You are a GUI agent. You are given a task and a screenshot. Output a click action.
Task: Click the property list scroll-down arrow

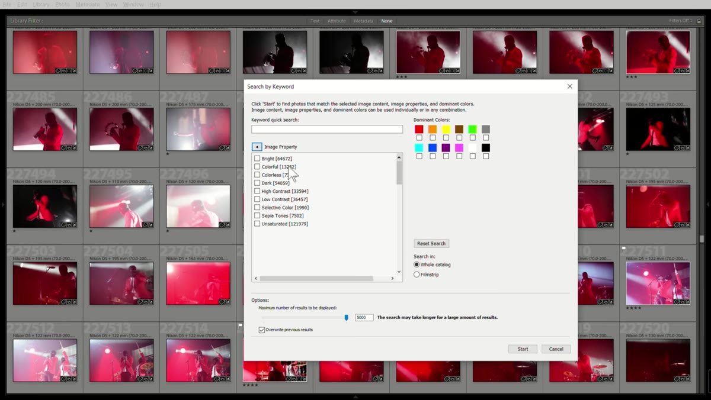(x=399, y=272)
